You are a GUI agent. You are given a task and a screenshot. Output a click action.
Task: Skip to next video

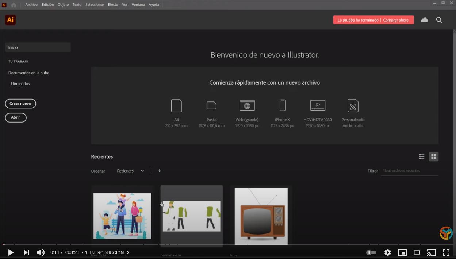[26, 252]
